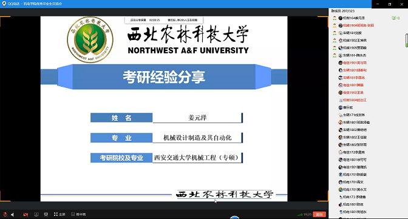Click avatar of 车辆171 member
Screen dimensions: 408x219
pyautogui.click(x=341, y=115)
